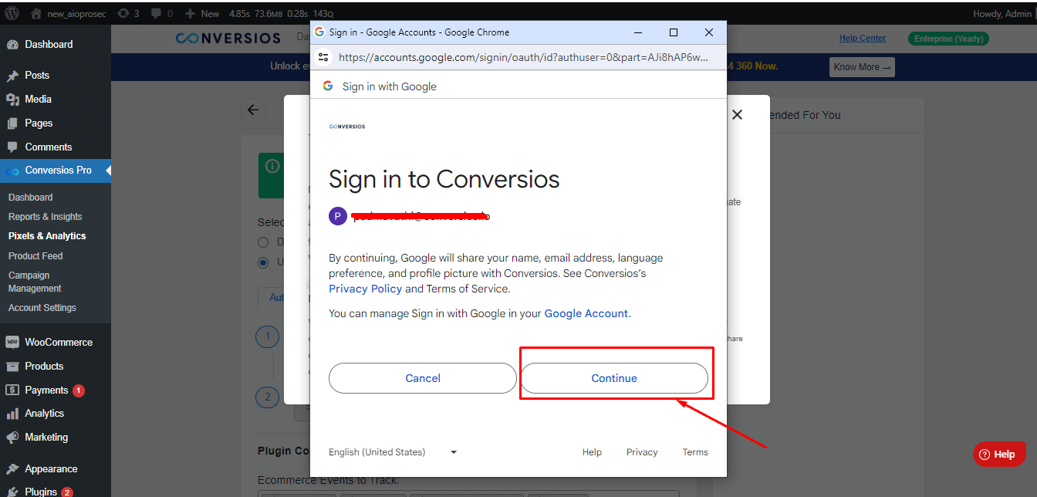Viewport: 1037px width, 497px height.
Task: View site information icon in popup address bar
Action: (324, 57)
